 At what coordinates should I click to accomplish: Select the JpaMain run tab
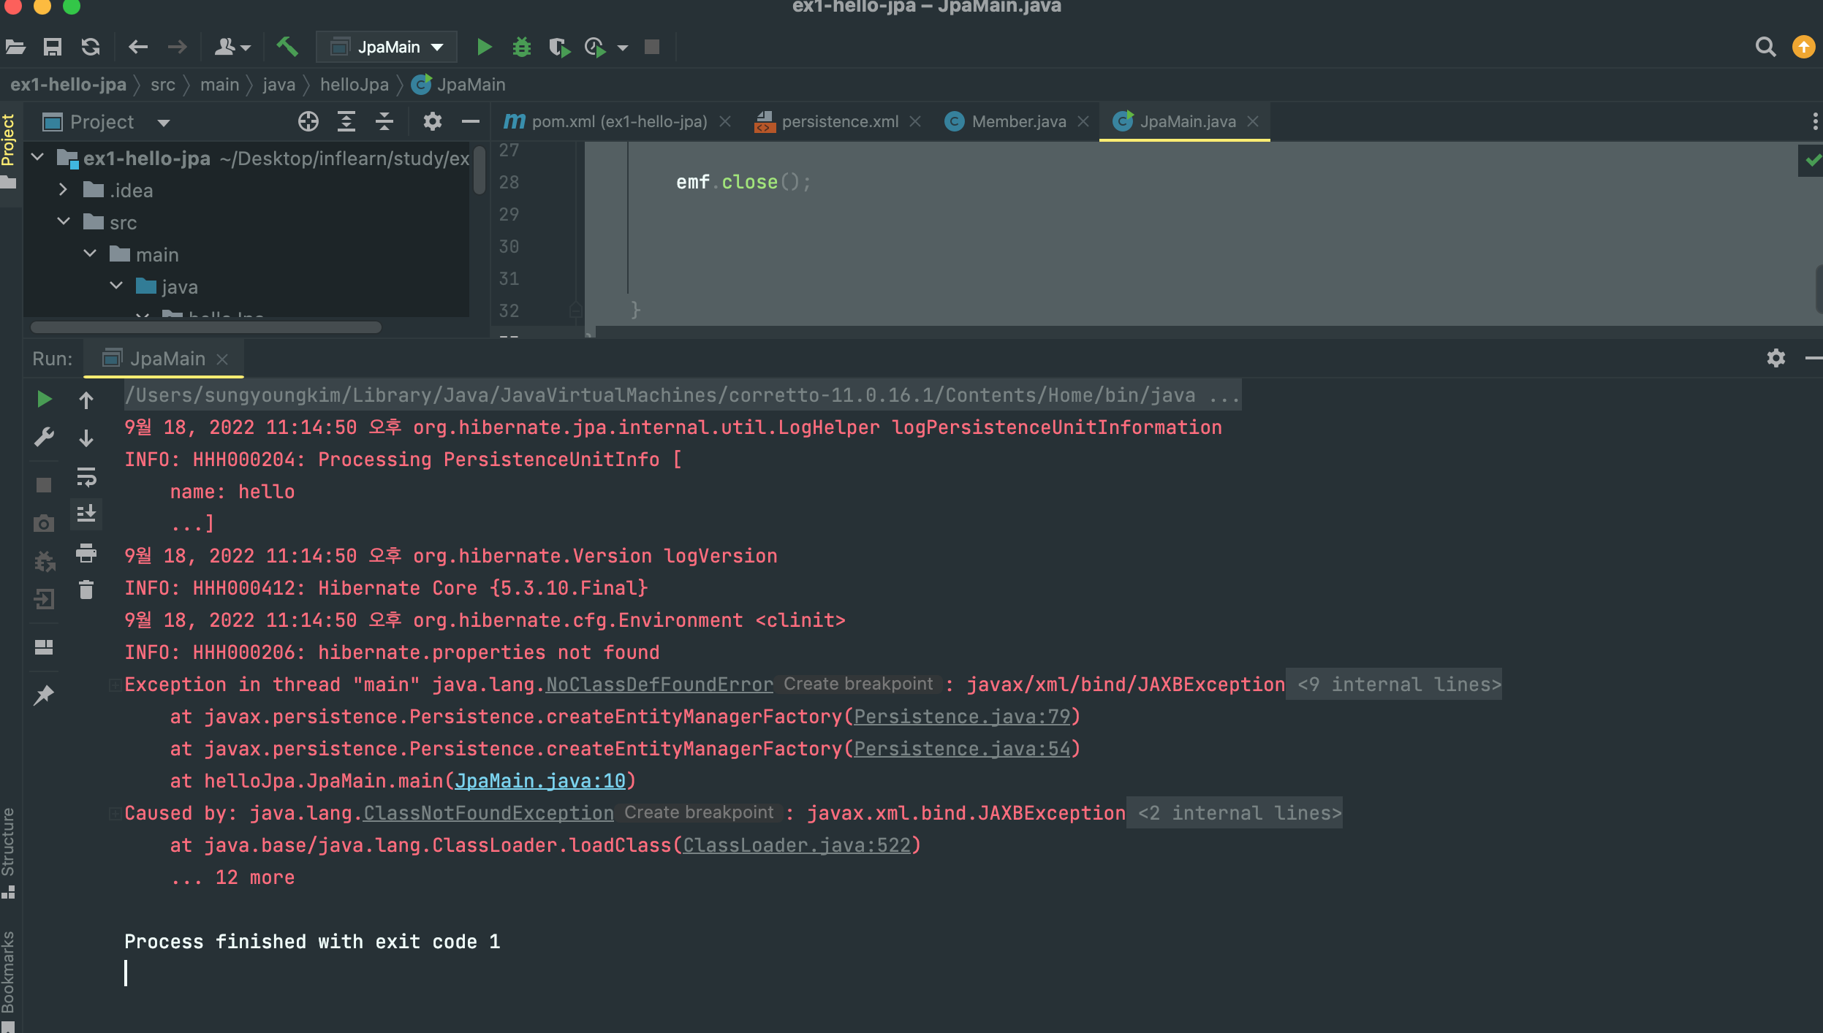click(165, 359)
